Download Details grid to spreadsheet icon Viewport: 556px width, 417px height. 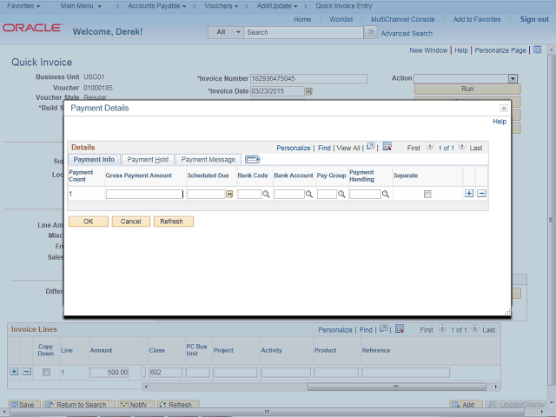coord(387,148)
